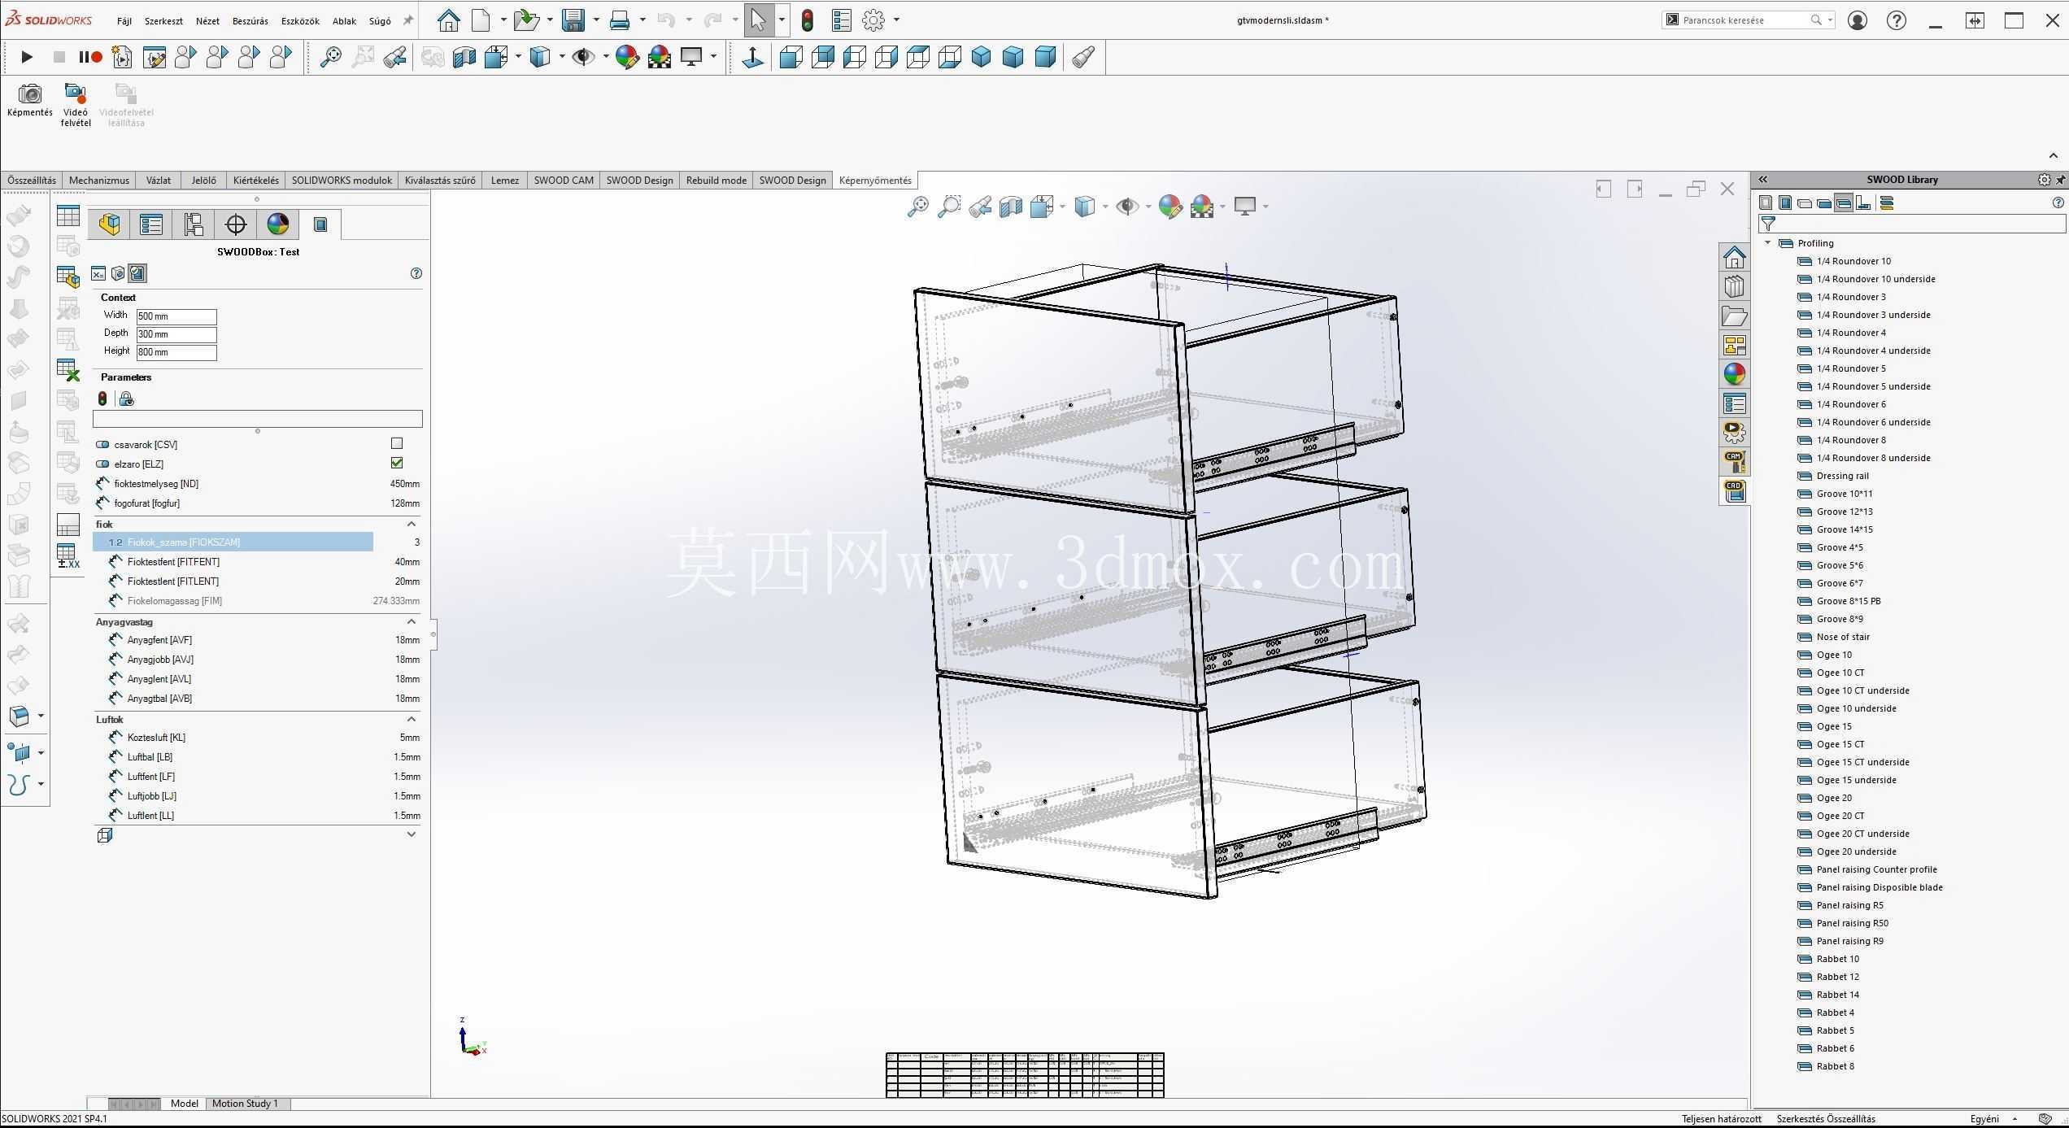Viewport: 2069px width, 1128px height.
Task: Click the Width input field
Action: [176, 316]
